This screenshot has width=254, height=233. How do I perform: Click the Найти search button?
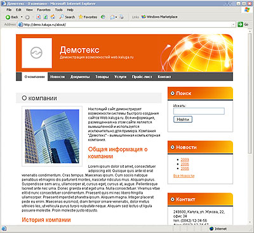183,120
